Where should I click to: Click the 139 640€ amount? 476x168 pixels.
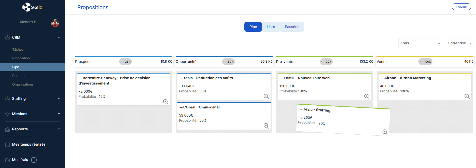[187, 86]
